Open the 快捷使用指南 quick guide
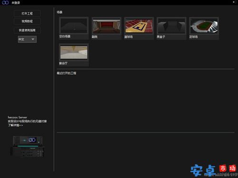The height and width of the screenshot is (178, 238). point(27,30)
